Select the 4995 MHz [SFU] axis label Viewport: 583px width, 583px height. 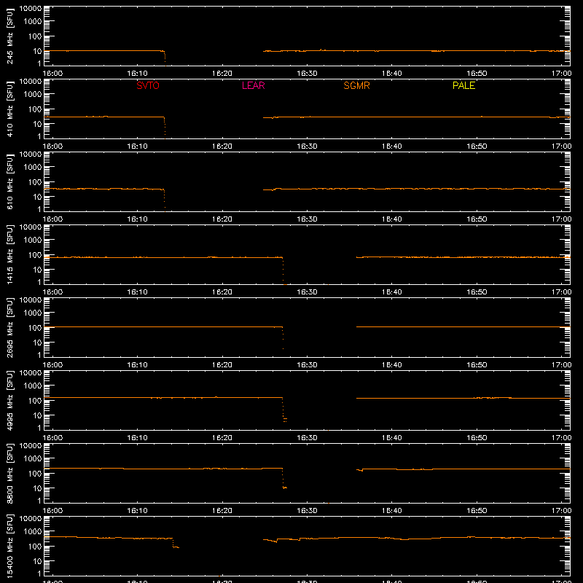click(x=9, y=400)
